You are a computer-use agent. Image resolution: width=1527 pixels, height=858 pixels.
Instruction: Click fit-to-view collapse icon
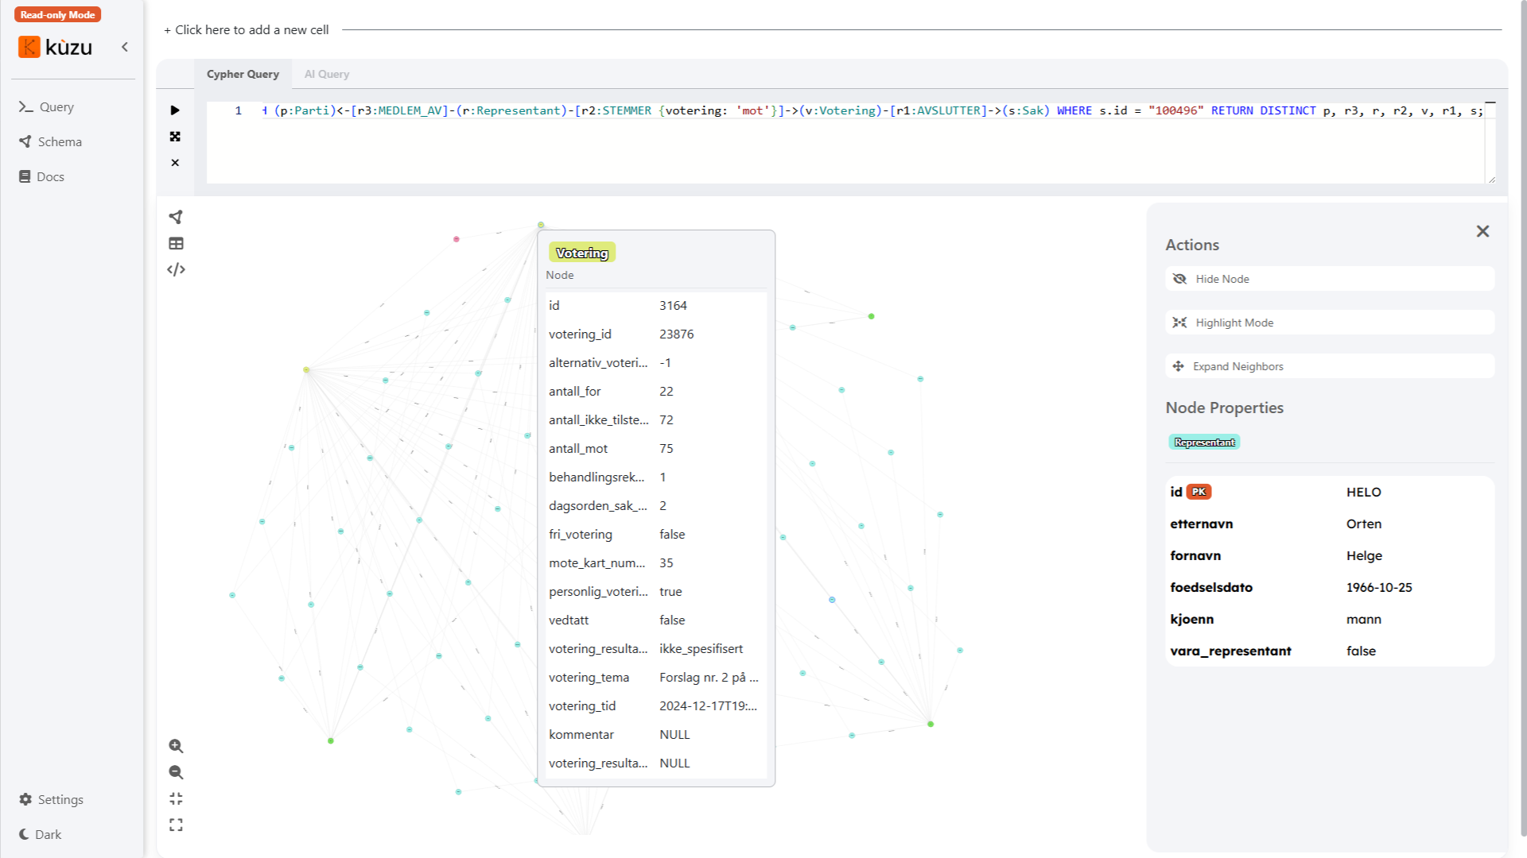(x=176, y=798)
